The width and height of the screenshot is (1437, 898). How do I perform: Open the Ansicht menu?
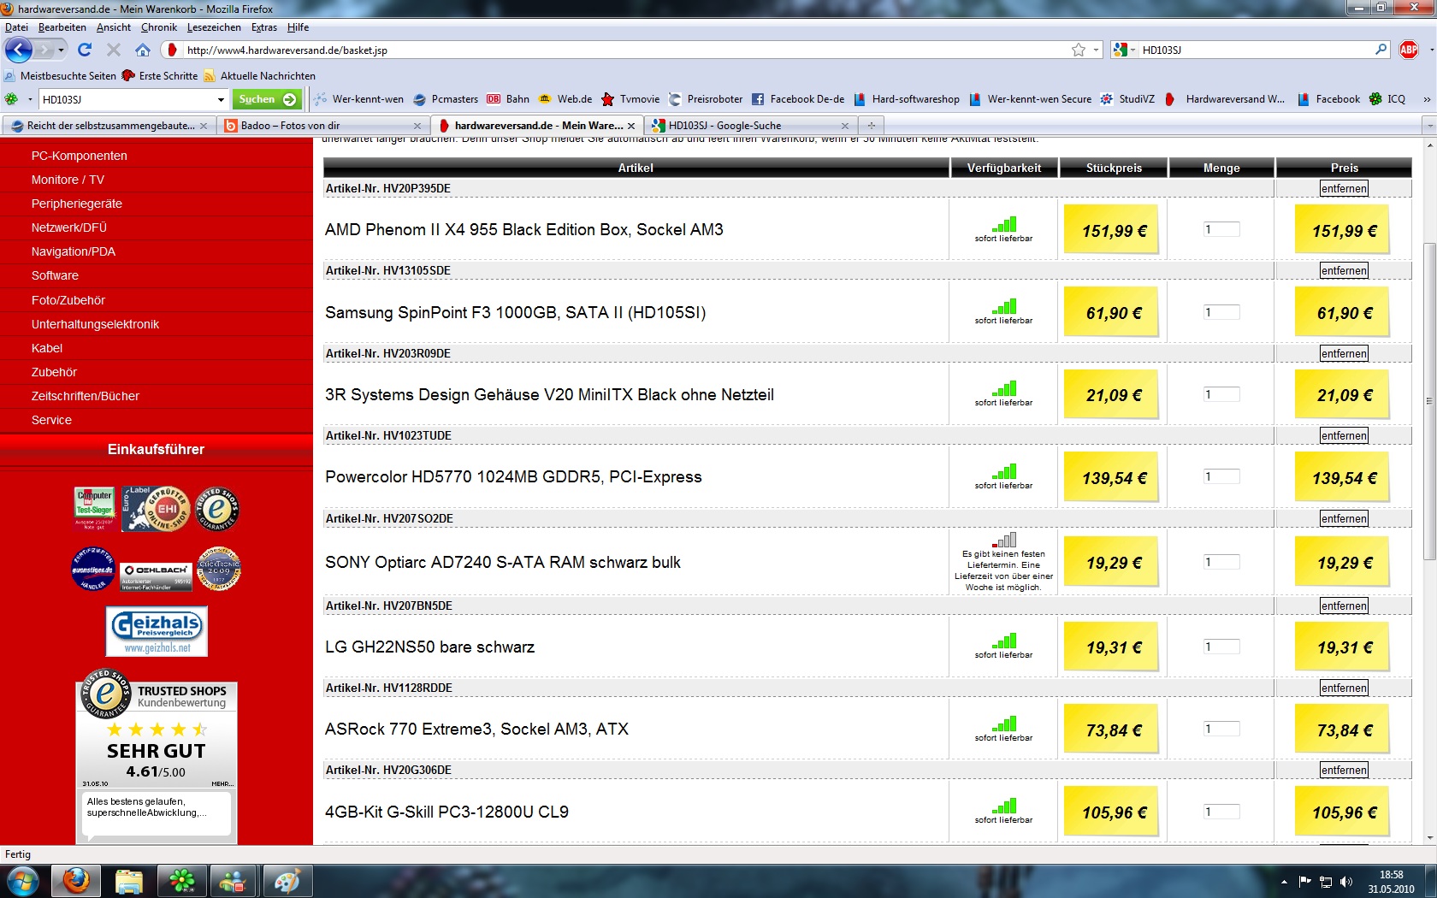tap(114, 27)
